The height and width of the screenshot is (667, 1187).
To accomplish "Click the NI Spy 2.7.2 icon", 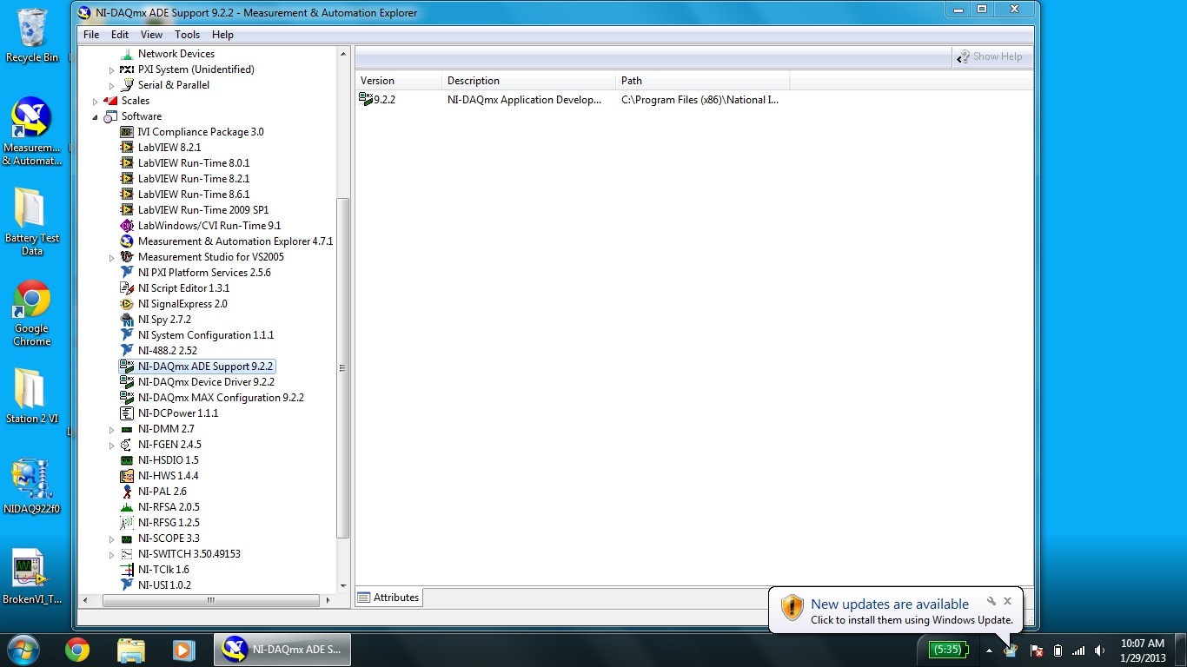I will pos(127,320).
